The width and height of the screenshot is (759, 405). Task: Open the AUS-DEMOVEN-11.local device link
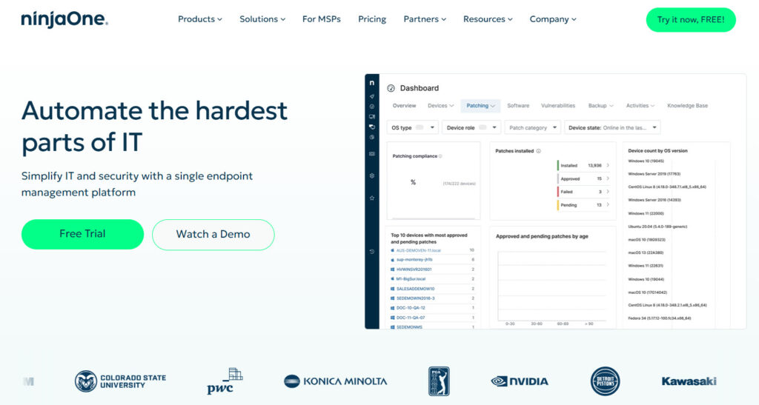(x=419, y=250)
